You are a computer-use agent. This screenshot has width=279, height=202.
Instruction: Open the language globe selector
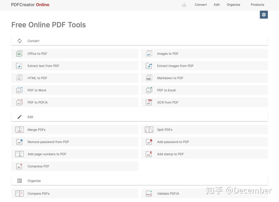tap(264, 14)
